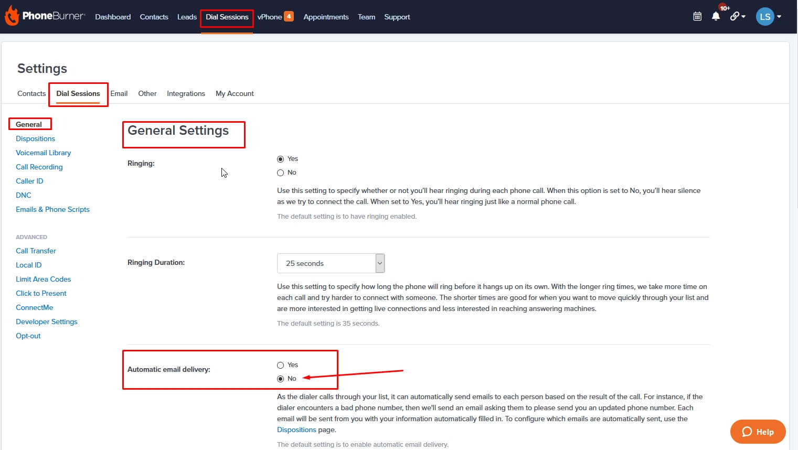Image resolution: width=798 pixels, height=450 pixels.
Task: Open Opt-out in the sidebar
Action: [28, 336]
